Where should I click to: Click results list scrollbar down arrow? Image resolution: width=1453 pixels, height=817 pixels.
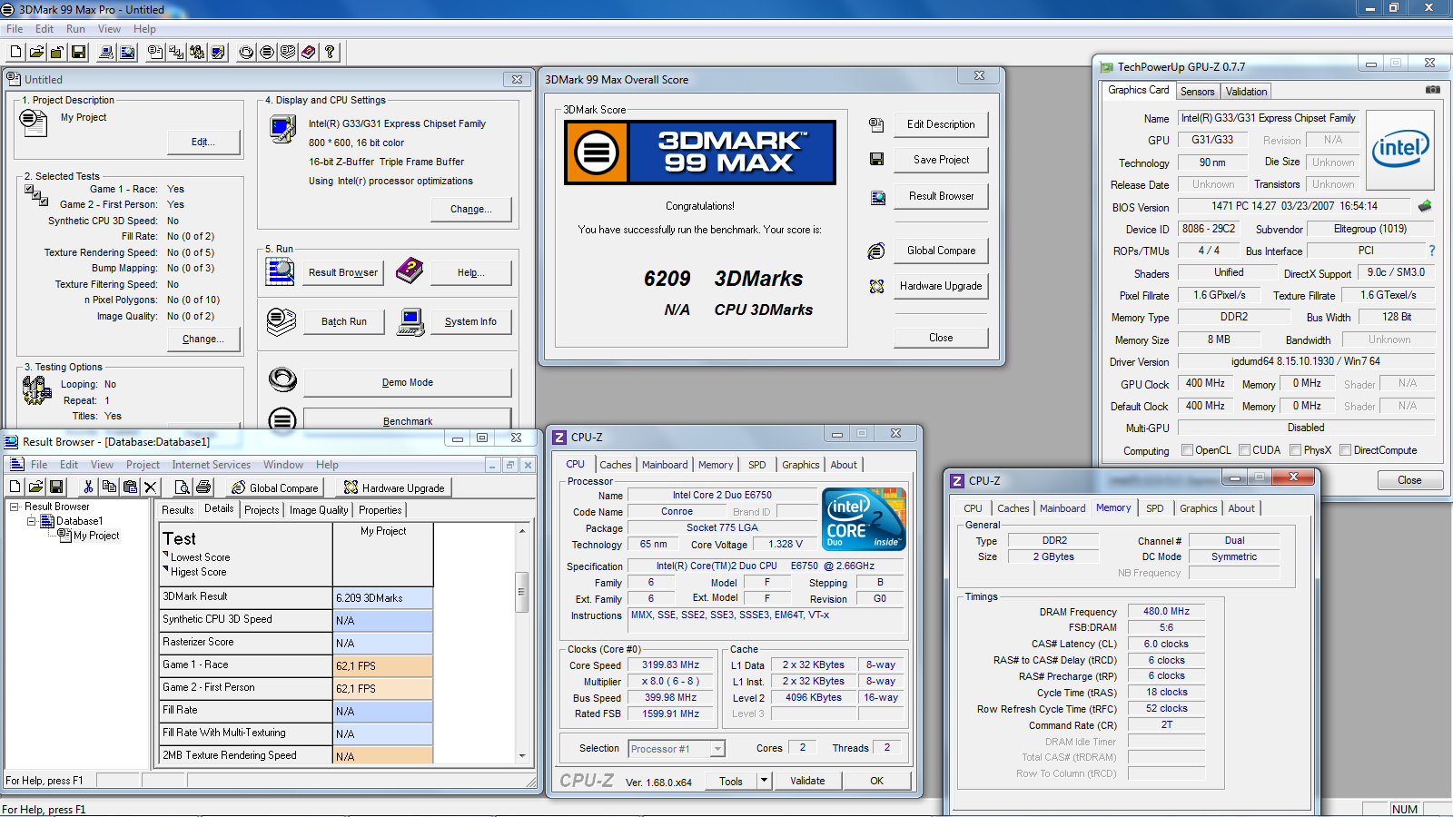pyautogui.click(x=522, y=755)
